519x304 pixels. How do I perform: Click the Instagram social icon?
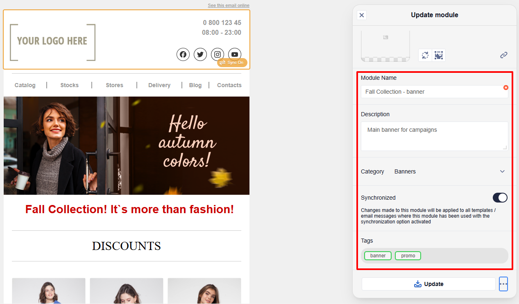pos(218,54)
